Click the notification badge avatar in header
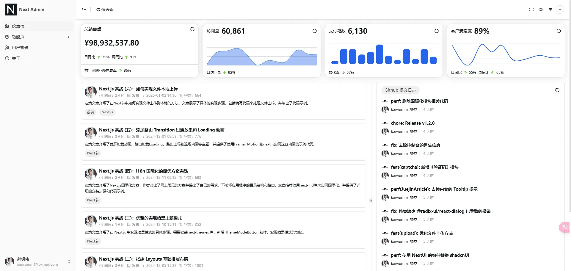Screen dimensions: 571x271 pyautogui.click(x=560, y=10)
